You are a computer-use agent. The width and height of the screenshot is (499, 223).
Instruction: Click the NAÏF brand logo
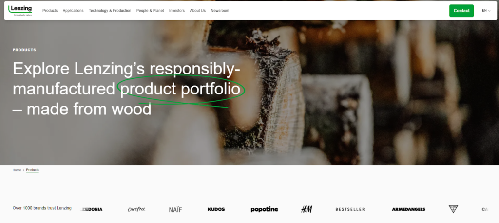pyautogui.click(x=175, y=210)
